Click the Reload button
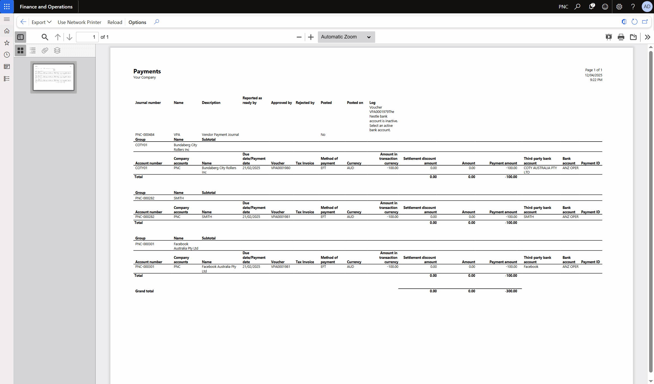Screen dimensions: 654x384 pos(115,22)
